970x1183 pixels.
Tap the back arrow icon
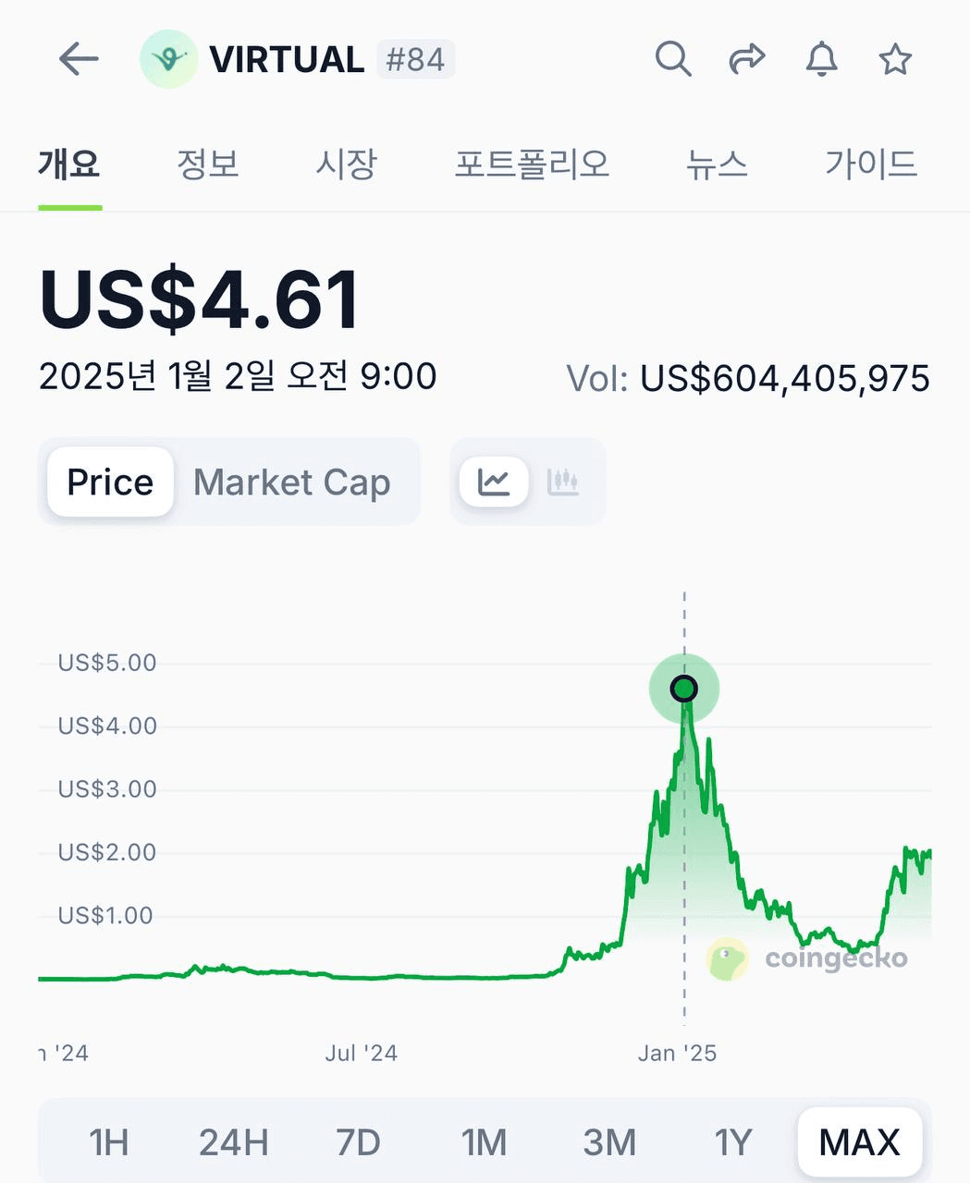pos(79,59)
